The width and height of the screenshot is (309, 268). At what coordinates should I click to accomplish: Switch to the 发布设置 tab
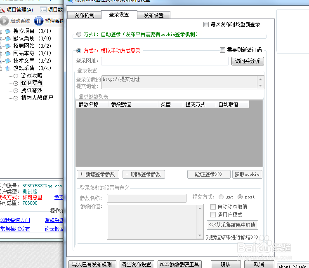[153, 15]
